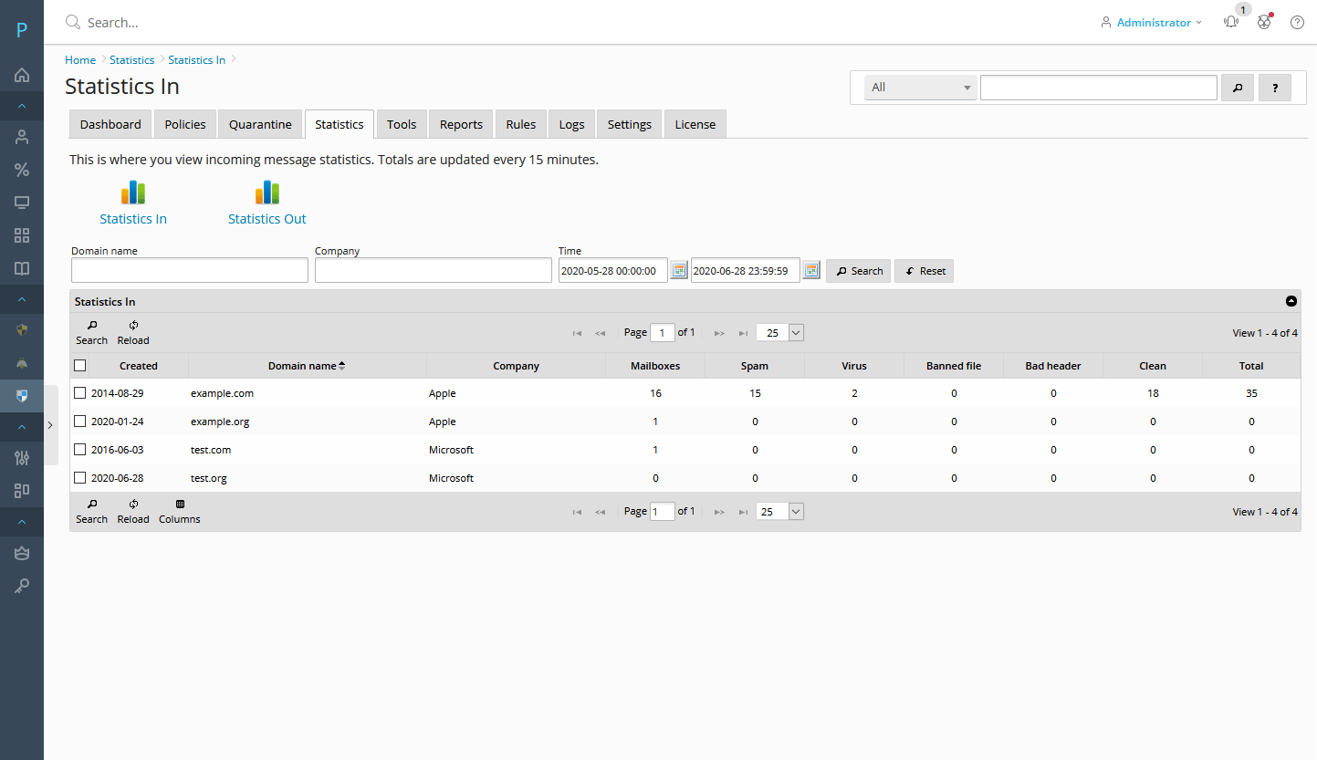
Task: Open Administrator account menu
Action: coord(1152,22)
